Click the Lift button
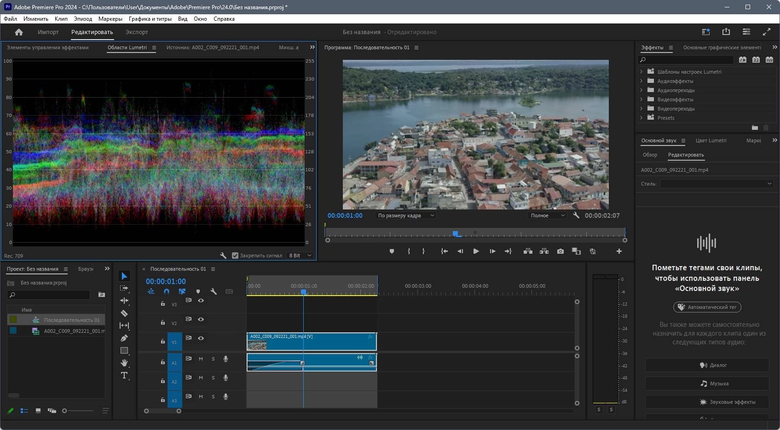Image resolution: width=780 pixels, height=430 pixels. (x=528, y=251)
